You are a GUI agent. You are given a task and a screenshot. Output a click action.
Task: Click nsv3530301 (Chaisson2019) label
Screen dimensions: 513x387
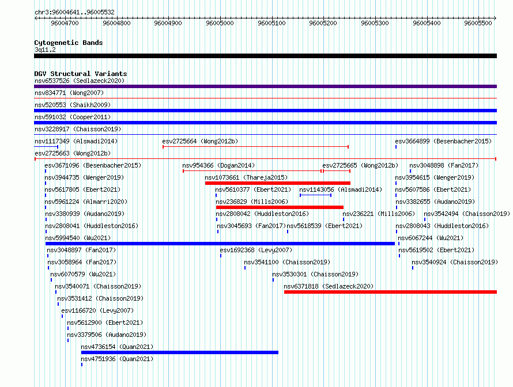[316, 274]
